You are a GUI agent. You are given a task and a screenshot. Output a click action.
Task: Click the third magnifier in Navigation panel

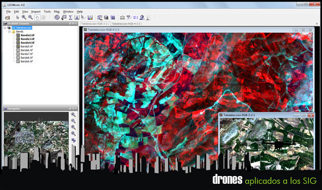coord(73,127)
